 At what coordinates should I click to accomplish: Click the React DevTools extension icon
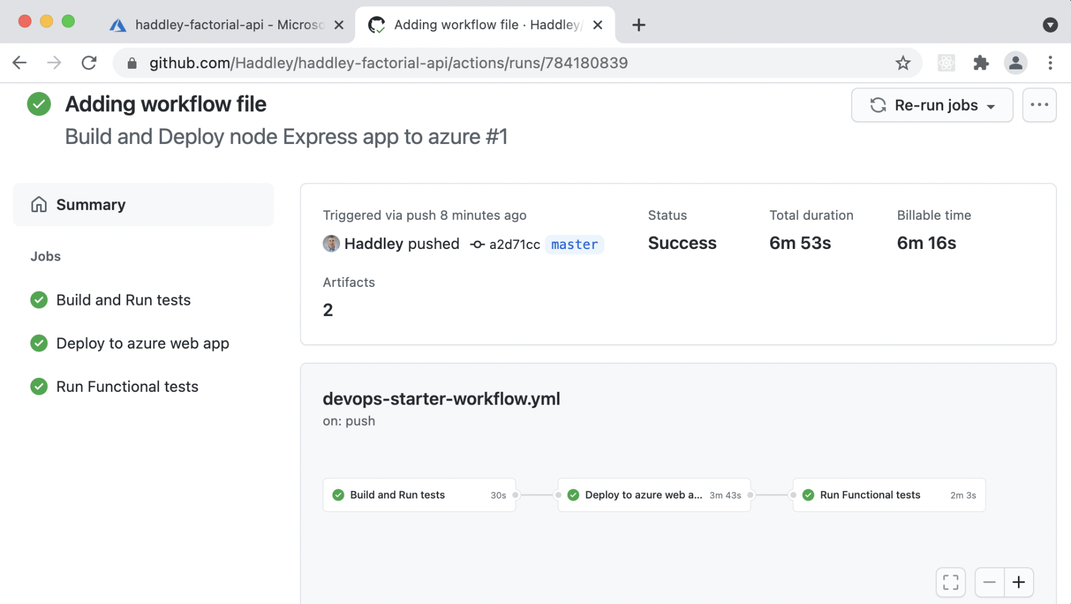click(946, 63)
